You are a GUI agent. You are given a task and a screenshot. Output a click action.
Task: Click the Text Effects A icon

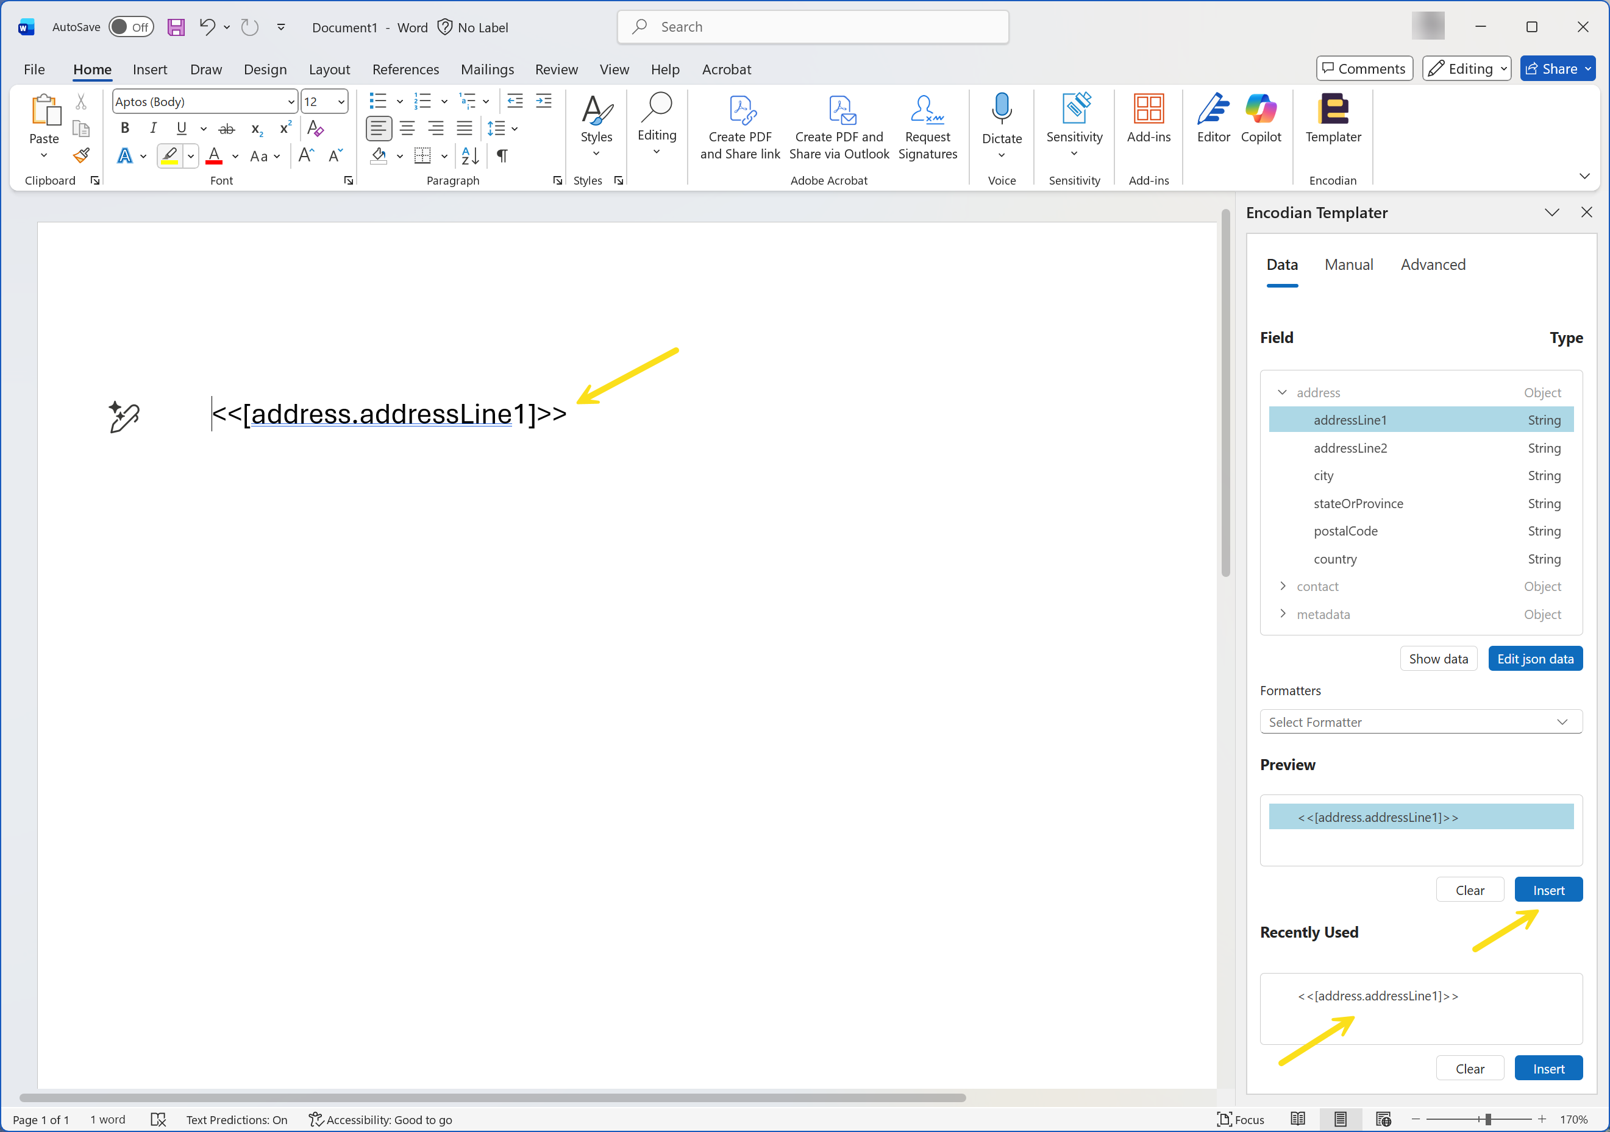tap(125, 155)
